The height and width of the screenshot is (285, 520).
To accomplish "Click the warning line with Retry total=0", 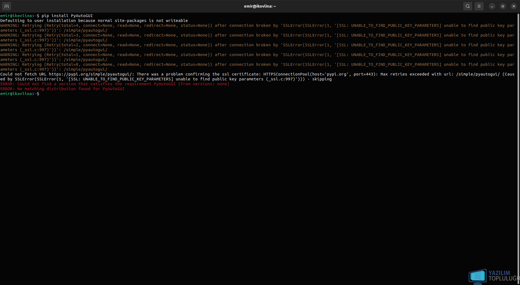I will (257, 67).
